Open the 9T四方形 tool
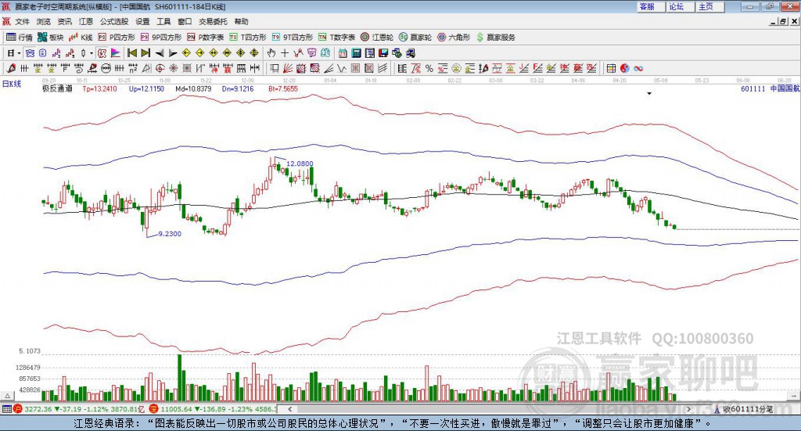 pyautogui.click(x=293, y=38)
